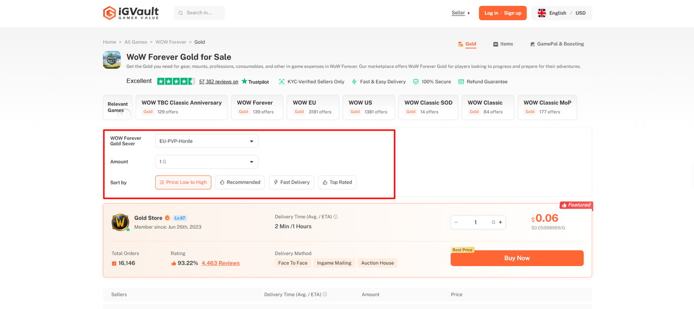Click the info icon in the sellers table header
This screenshot has width=694, height=309.
click(x=325, y=294)
